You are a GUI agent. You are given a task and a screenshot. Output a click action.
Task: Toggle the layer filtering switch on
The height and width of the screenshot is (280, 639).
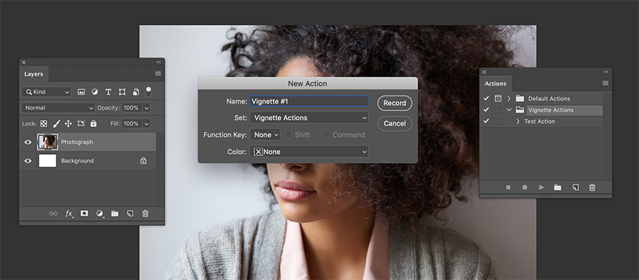point(148,92)
